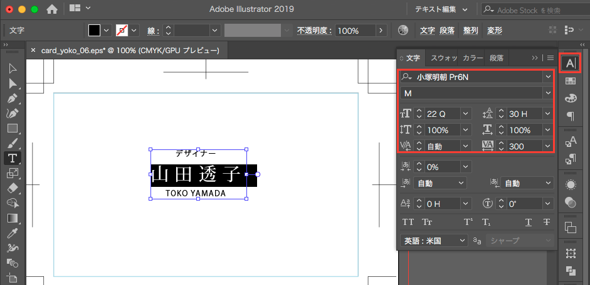Click the black fill color swatch
Viewport: 590px width, 285px height.
coord(94,31)
